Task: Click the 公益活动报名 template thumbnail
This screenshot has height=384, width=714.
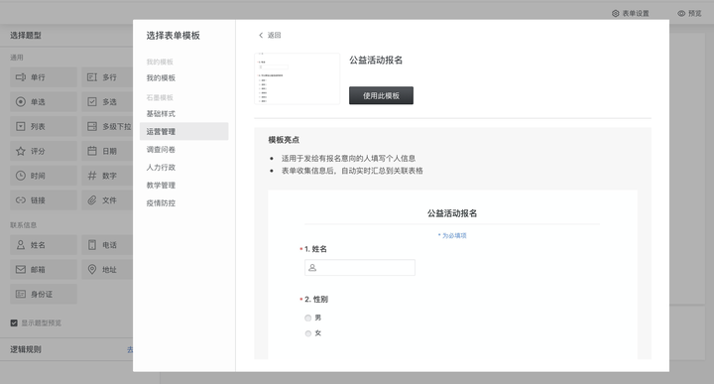Action: pos(297,78)
